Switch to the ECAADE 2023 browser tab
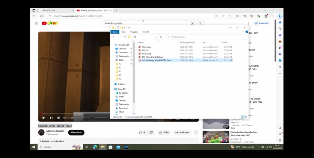This screenshot has height=158, width=314. 53,11
